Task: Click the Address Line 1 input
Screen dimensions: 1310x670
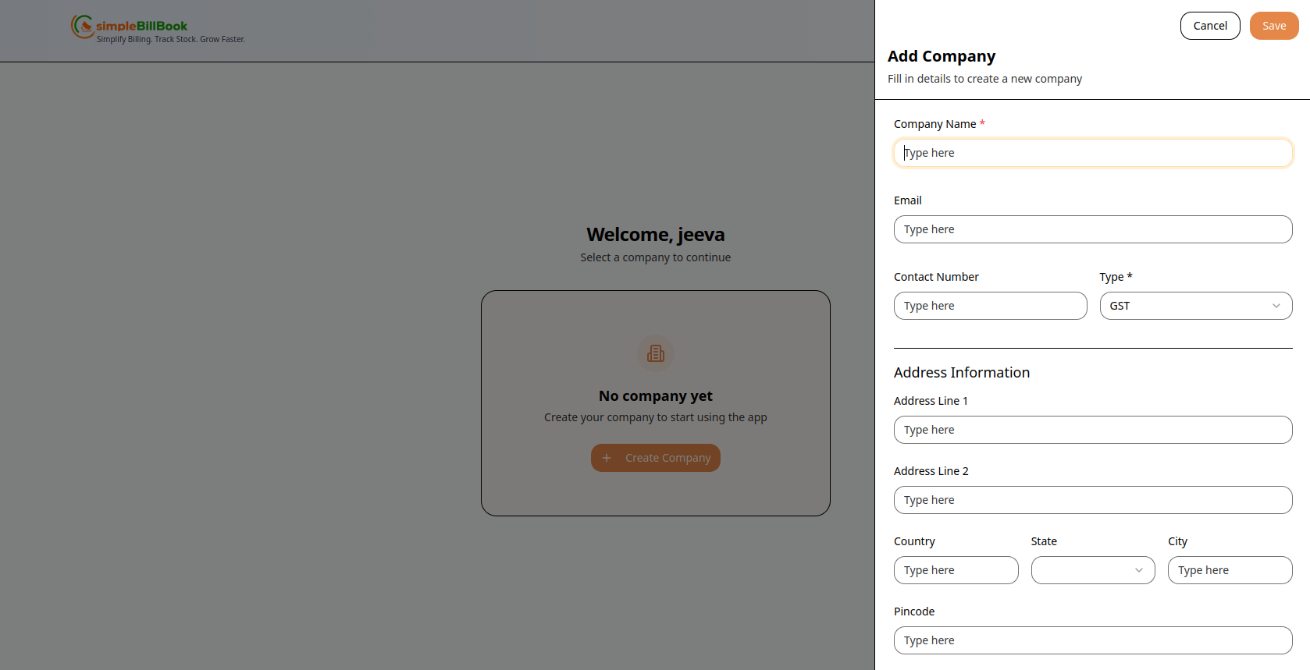Action: [1093, 430]
